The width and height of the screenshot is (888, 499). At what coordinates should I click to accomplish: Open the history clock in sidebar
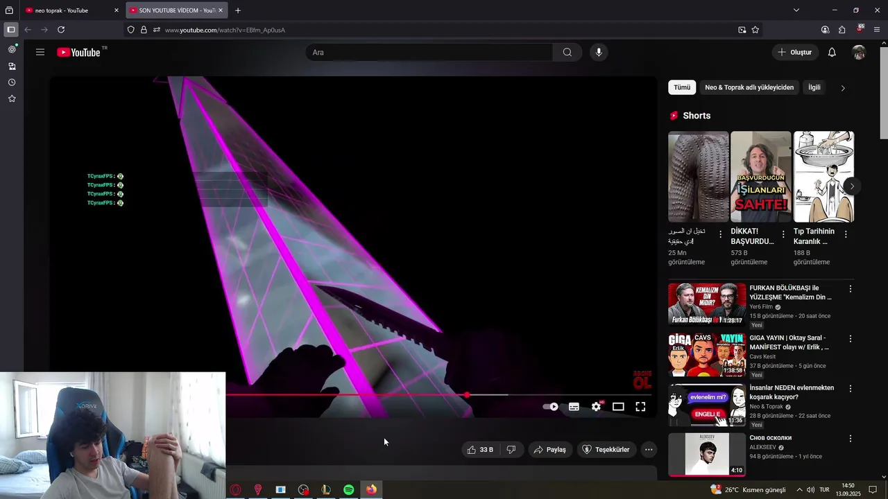[x=12, y=82]
